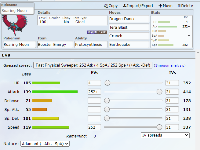Select the Move option for this set
Image resolution: width=200 pixels, height=150 pixels.
[165, 6]
